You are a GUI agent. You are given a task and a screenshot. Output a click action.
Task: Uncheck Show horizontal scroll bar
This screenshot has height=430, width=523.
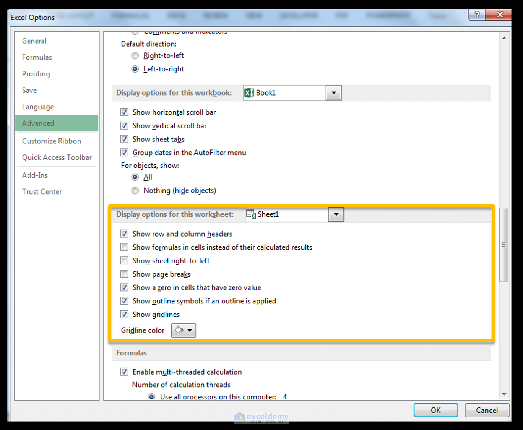(124, 112)
